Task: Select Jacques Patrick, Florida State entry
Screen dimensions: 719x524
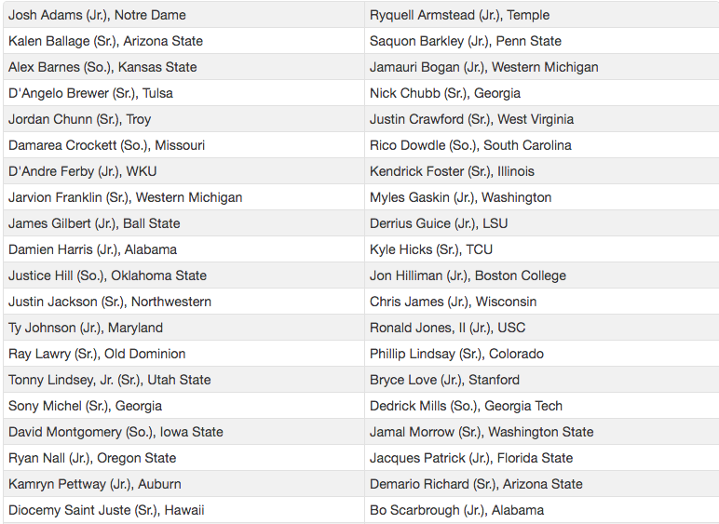Action: 471,458
